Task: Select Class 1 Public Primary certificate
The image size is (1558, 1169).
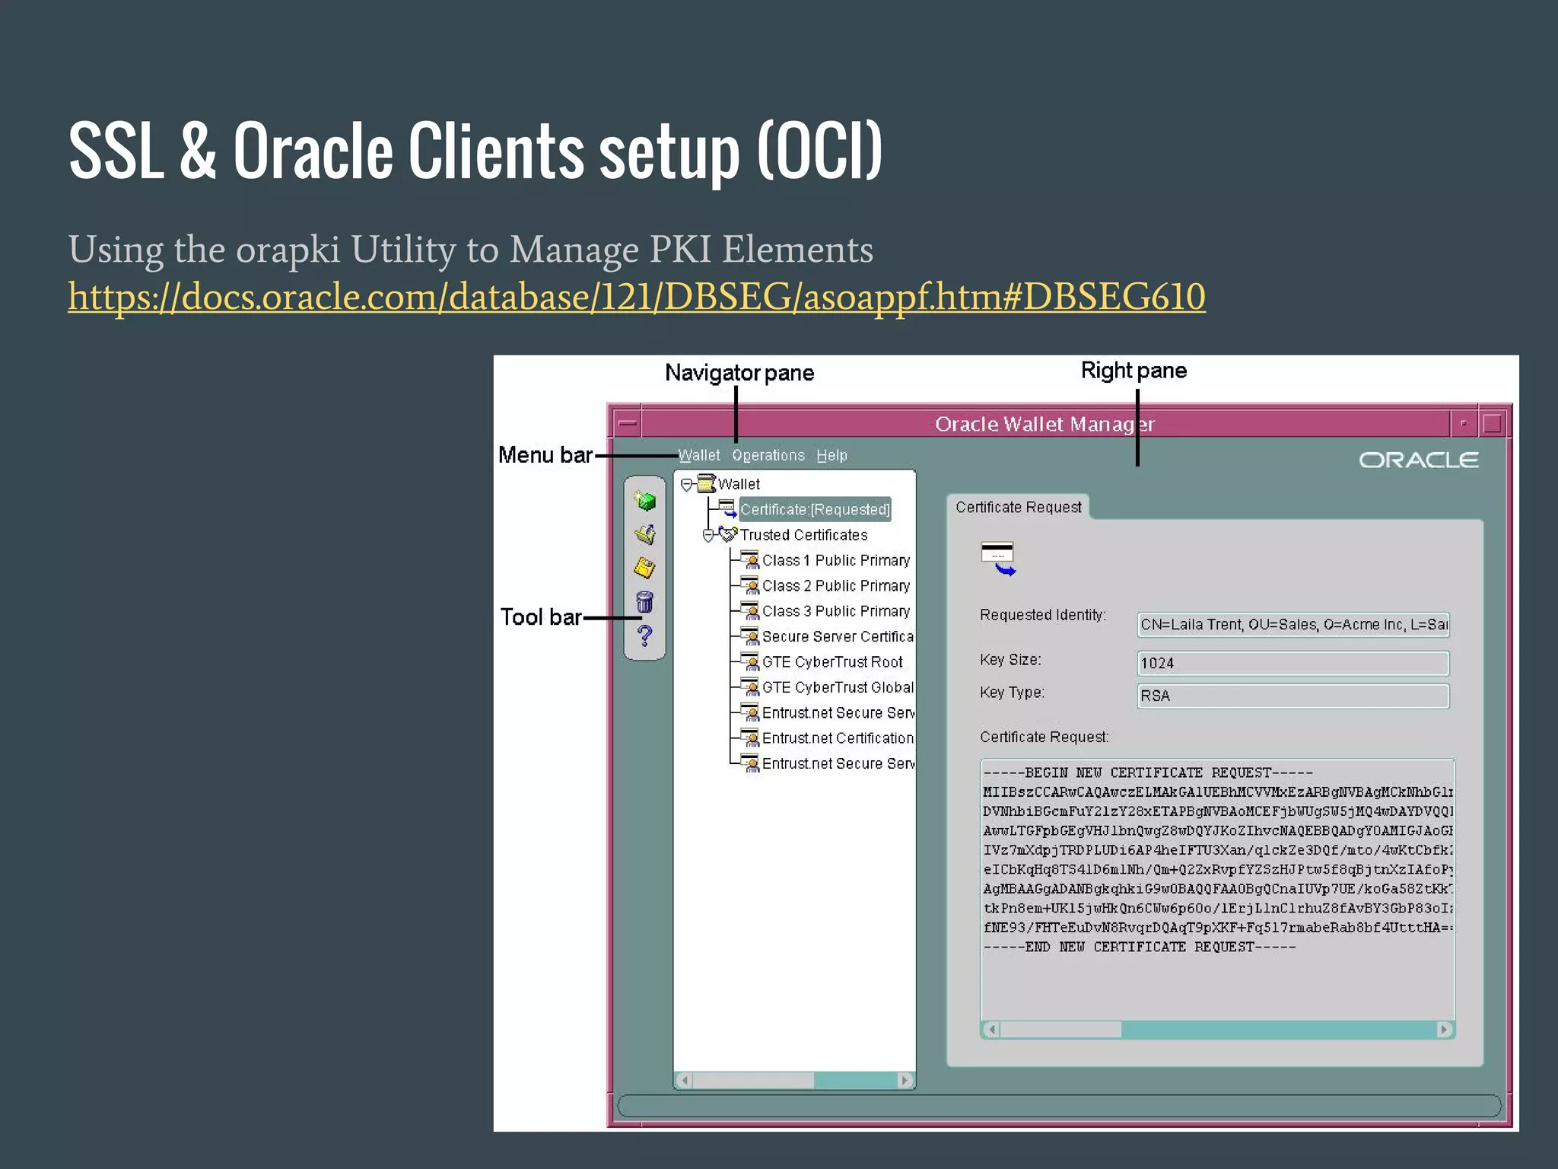Action: 836,560
